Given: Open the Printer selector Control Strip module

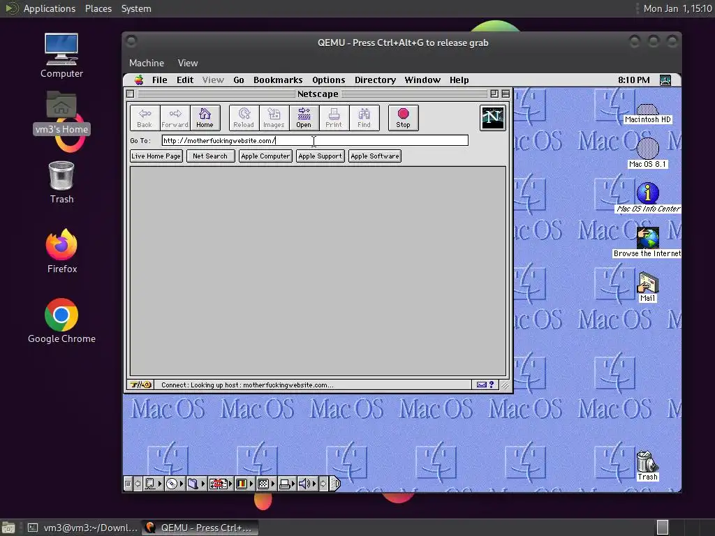Looking at the screenshot, I should [287, 484].
